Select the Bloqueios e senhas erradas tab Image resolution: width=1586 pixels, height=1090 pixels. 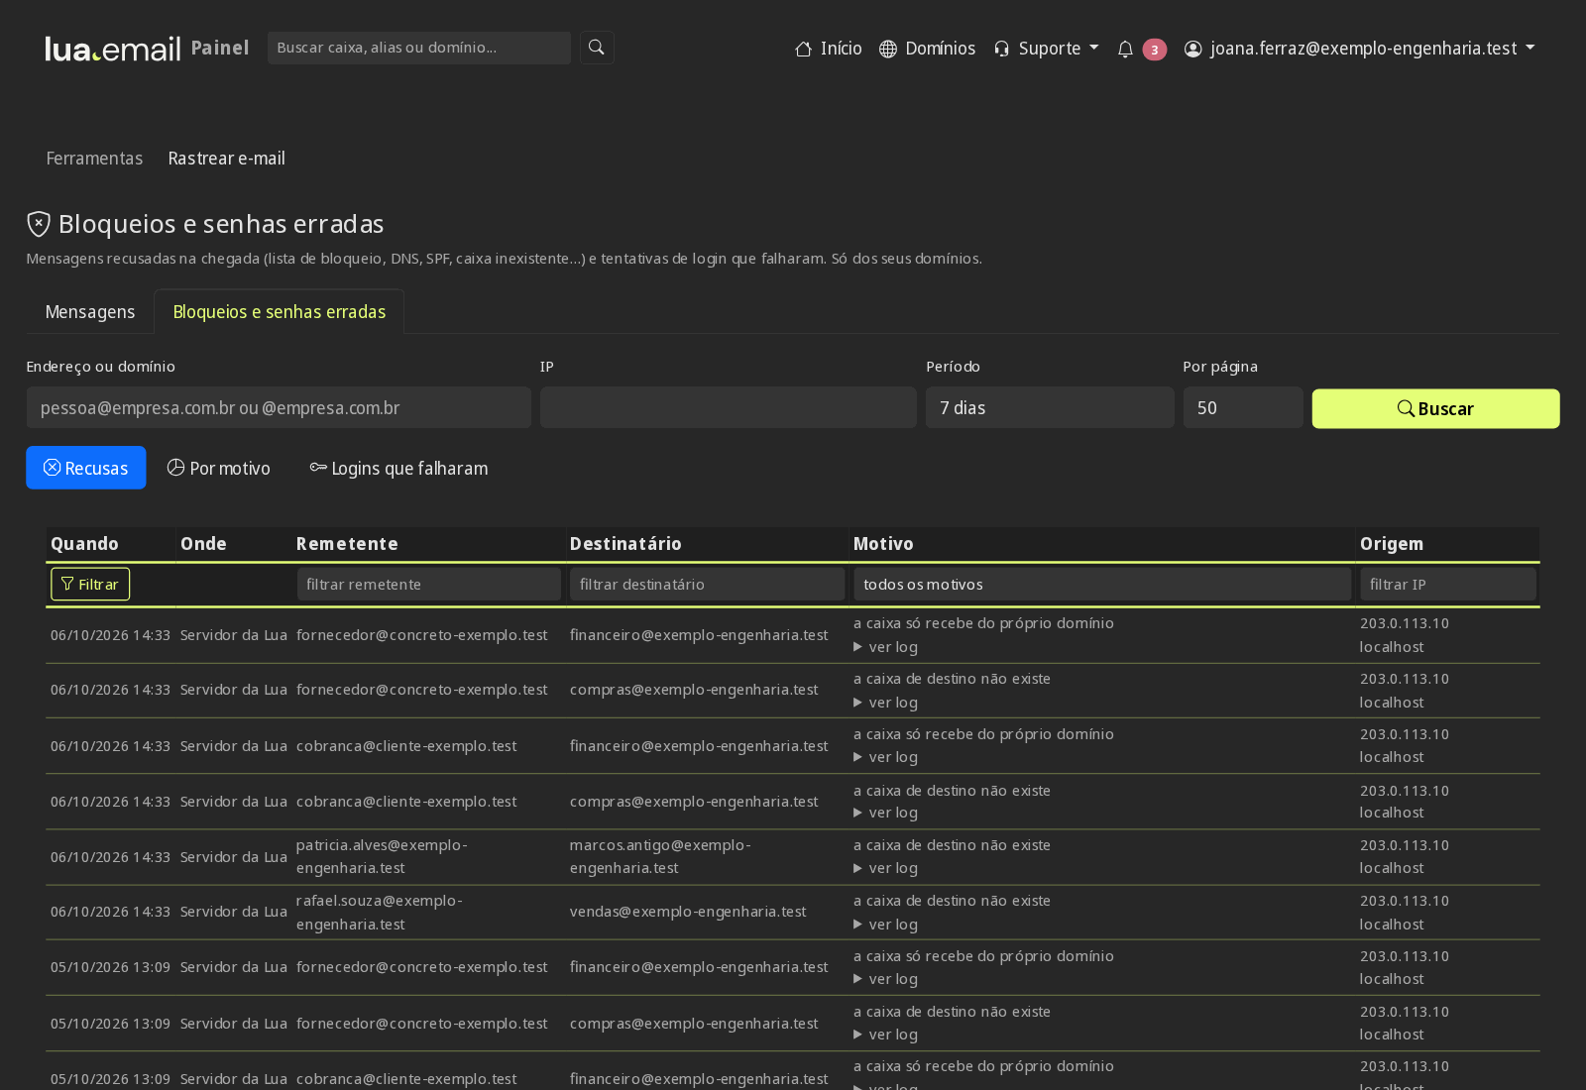click(280, 312)
